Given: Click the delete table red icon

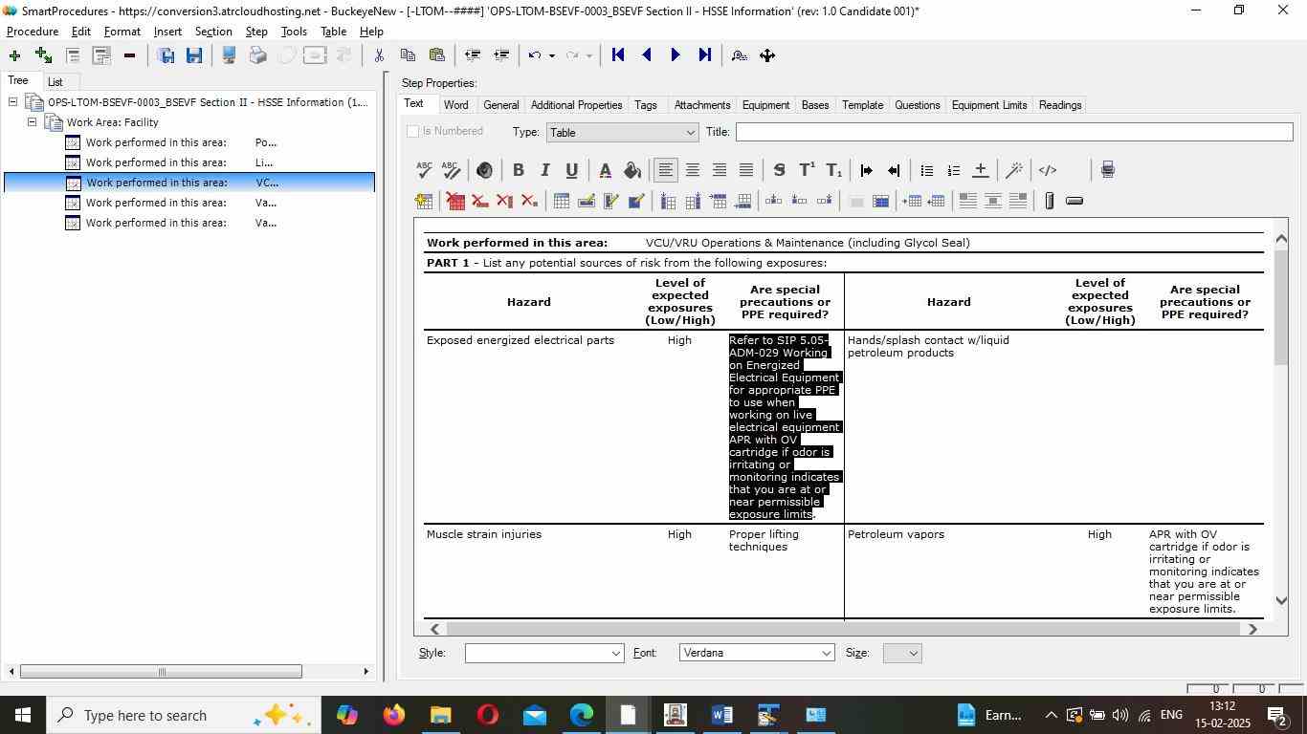Looking at the screenshot, I should click(455, 201).
